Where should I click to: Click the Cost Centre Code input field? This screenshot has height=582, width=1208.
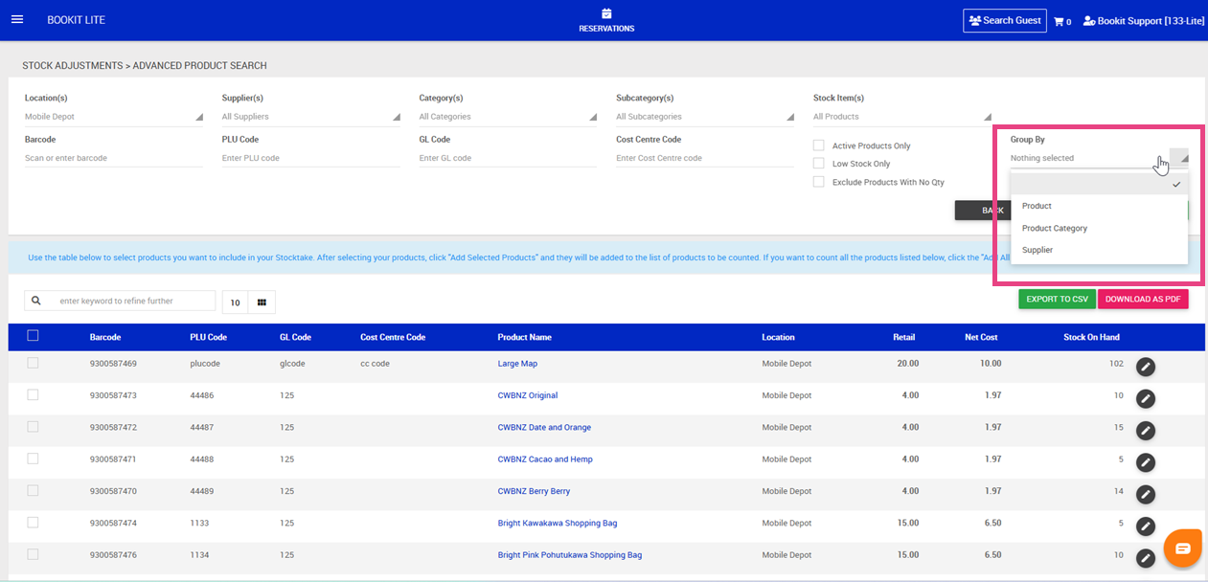[705, 158]
